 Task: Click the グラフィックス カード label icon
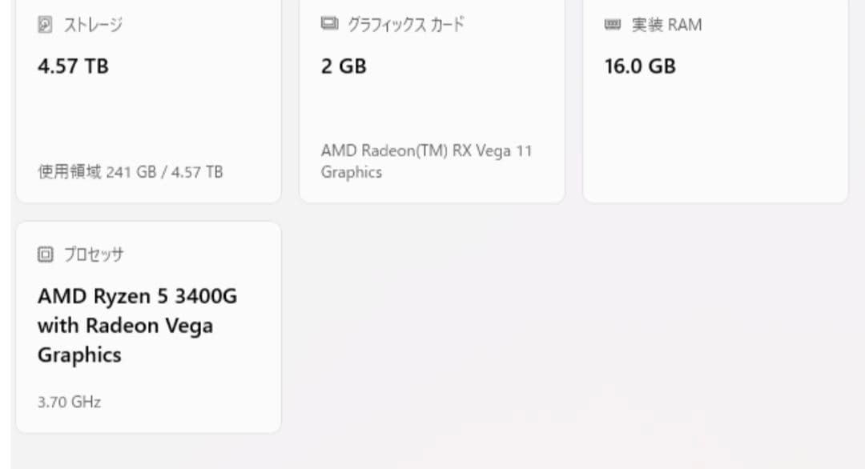click(x=328, y=24)
